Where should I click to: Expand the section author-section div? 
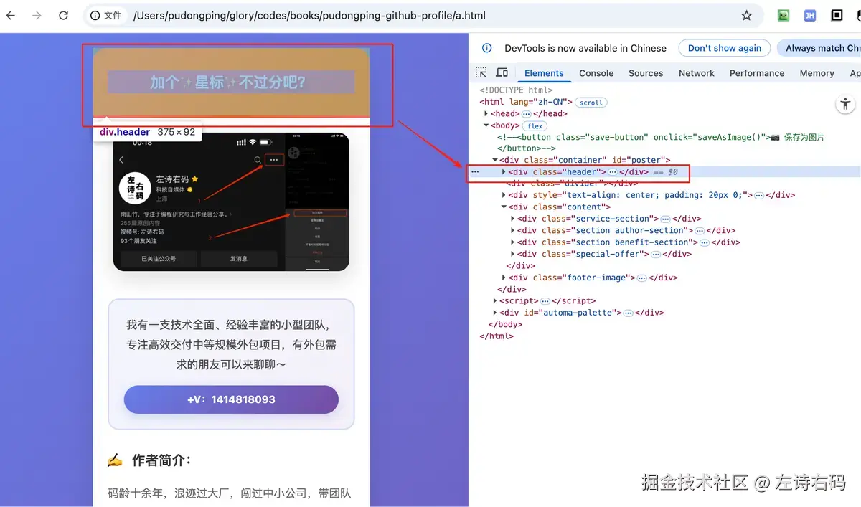pos(512,231)
